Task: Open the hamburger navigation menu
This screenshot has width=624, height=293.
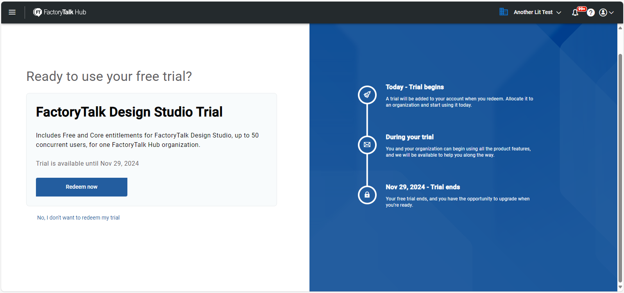Action: [12, 12]
